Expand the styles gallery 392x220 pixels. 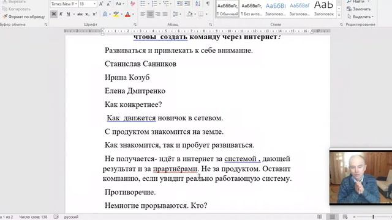pos(339,15)
